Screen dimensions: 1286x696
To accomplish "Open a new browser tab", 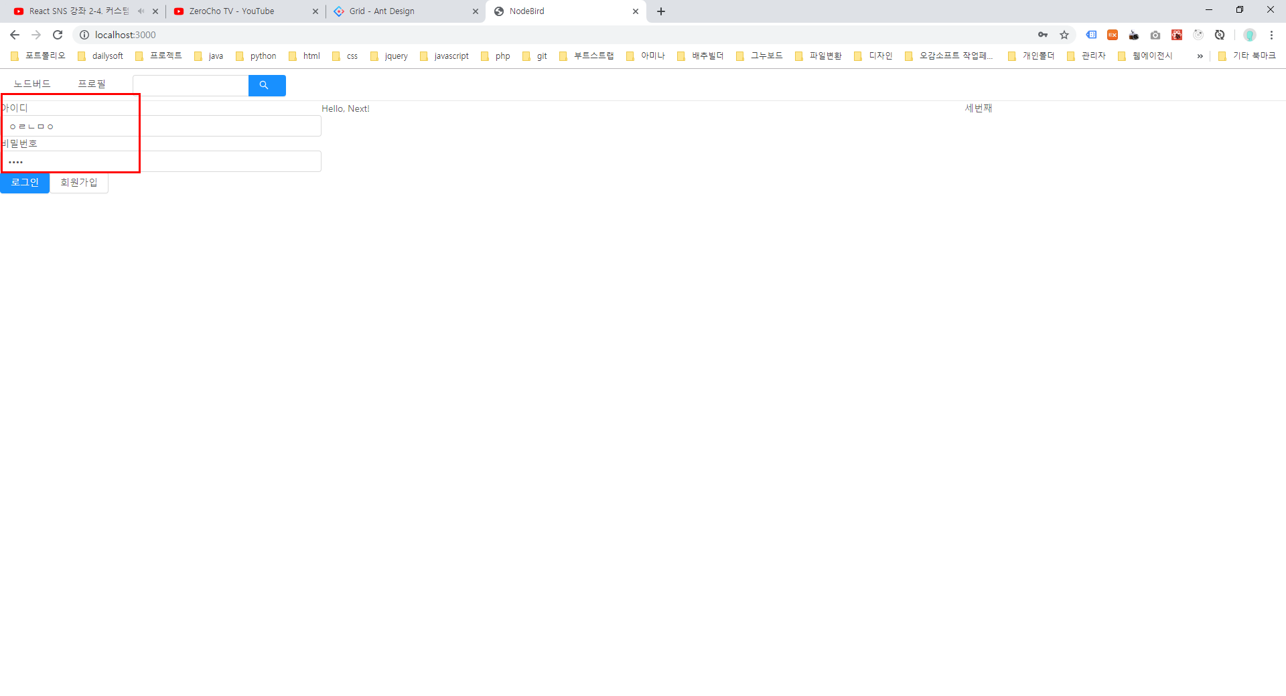I will tap(661, 11).
